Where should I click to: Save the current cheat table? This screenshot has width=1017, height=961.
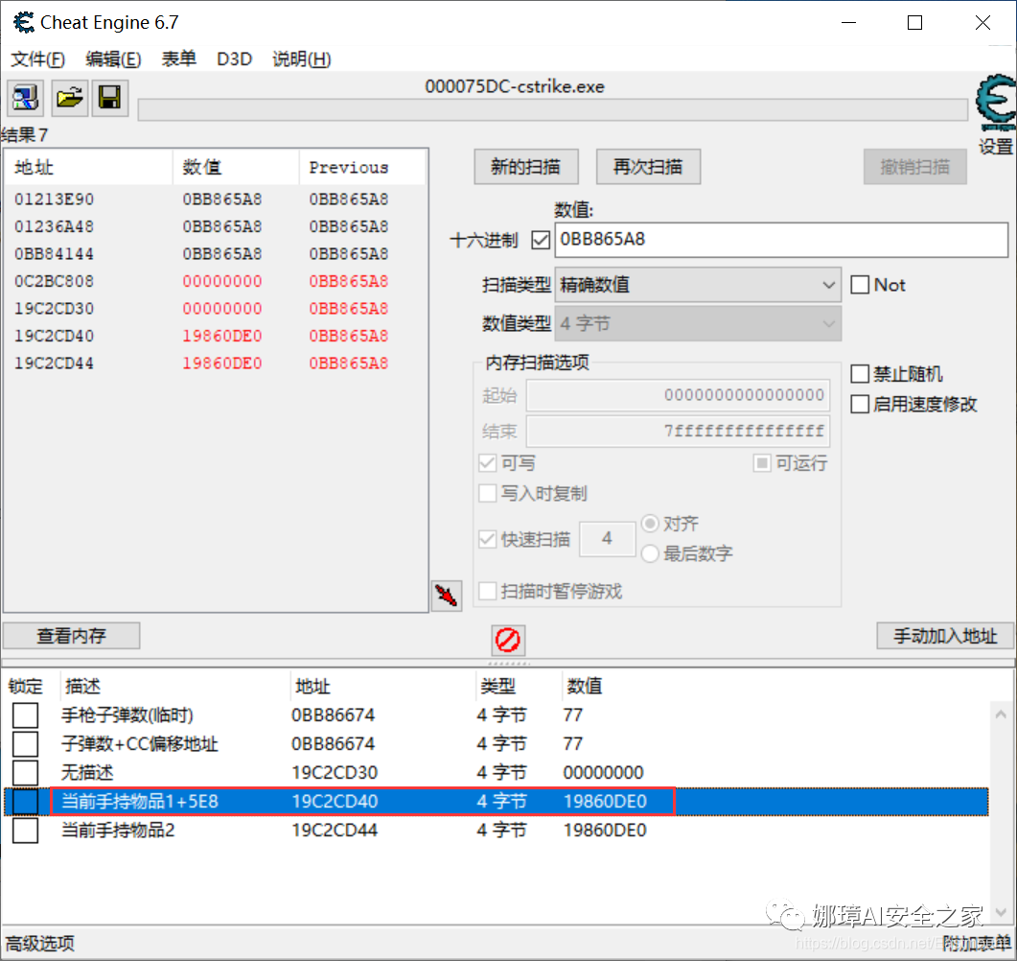coord(109,98)
